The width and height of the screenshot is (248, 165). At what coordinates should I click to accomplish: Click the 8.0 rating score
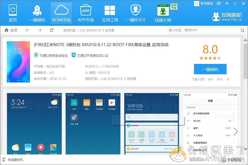210,49
